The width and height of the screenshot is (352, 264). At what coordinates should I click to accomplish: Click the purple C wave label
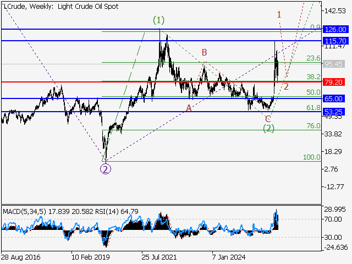coord(268,119)
